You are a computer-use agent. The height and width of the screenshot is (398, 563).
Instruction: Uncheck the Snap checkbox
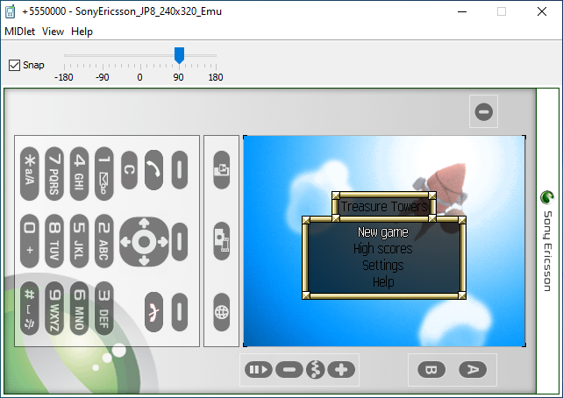(x=14, y=66)
